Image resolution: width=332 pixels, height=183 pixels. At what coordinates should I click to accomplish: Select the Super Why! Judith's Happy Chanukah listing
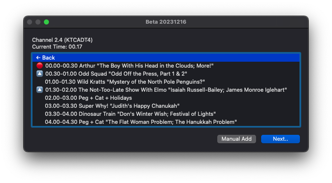(x=166, y=106)
